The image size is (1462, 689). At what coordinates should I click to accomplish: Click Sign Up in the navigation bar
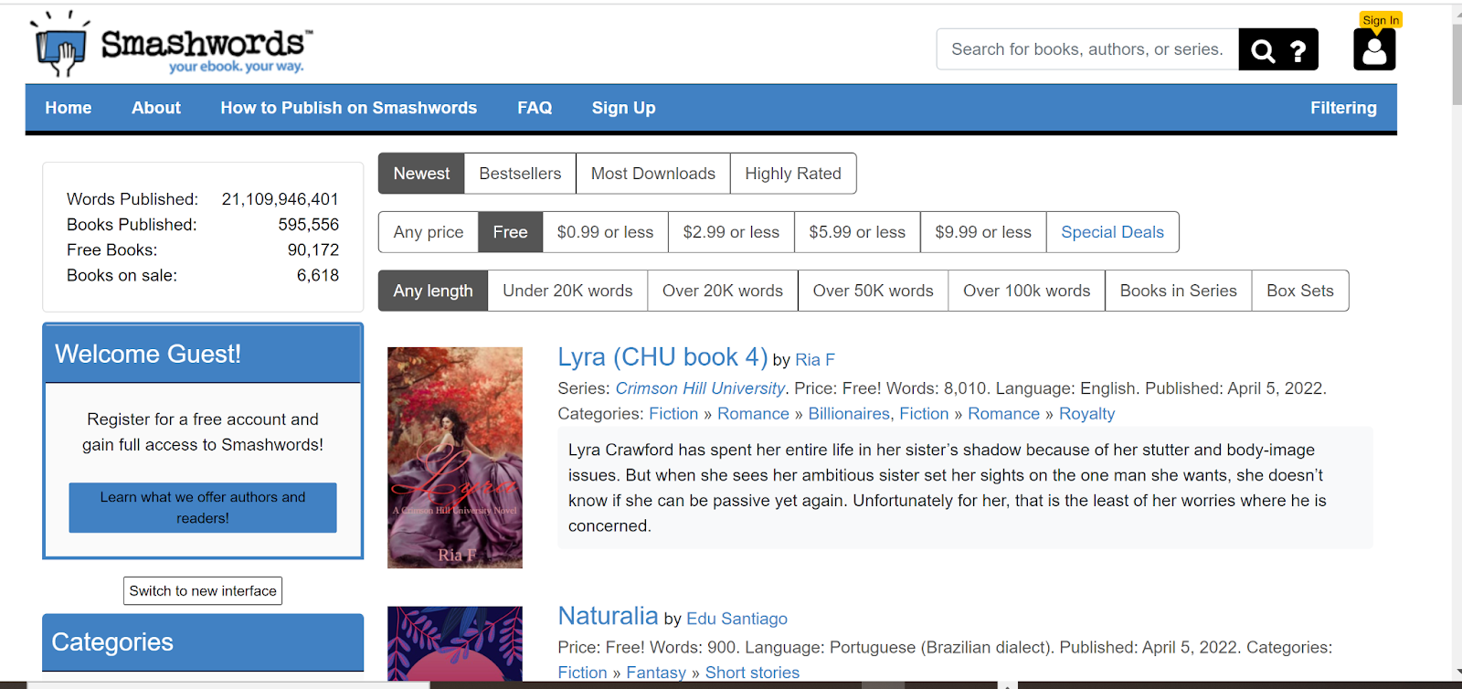tap(623, 108)
